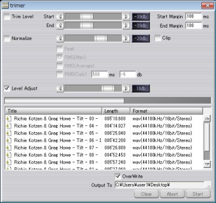Click left arrow of Level Adjust slider
Image resolution: width=216 pixels, height=203 pixels.
click(60, 89)
